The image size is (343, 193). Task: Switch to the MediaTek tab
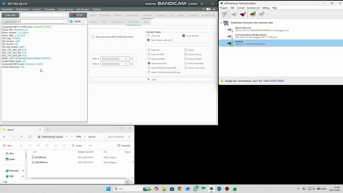pyautogui.click(x=148, y=15)
